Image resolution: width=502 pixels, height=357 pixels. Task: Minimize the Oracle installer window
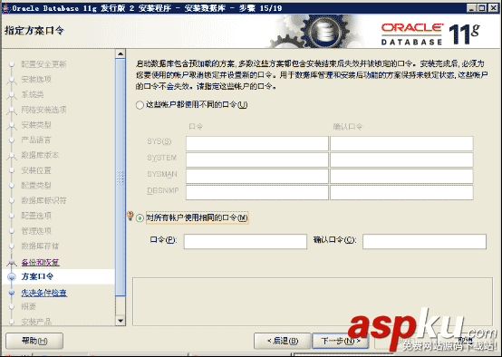(471, 8)
